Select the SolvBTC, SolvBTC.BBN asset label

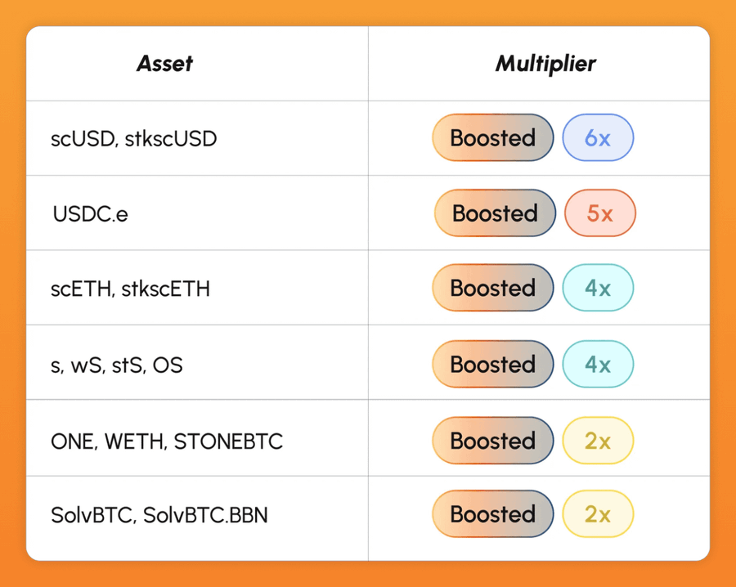click(x=159, y=515)
